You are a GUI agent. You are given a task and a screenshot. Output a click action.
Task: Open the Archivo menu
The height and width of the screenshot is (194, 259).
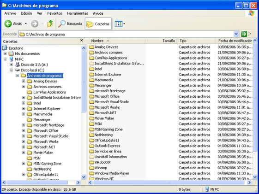pyautogui.click(x=10, y=13)
